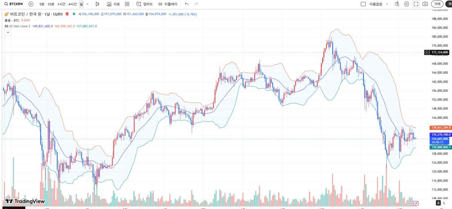Click the undo arrow

tap(187, 4)
